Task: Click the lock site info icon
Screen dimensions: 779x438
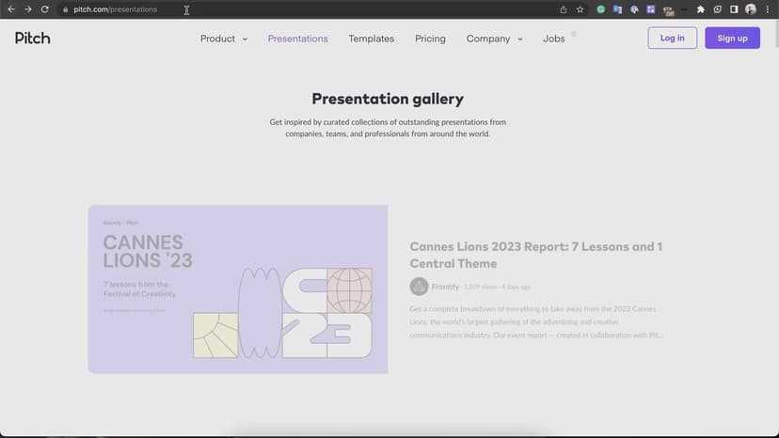Action: coord(65,9)
